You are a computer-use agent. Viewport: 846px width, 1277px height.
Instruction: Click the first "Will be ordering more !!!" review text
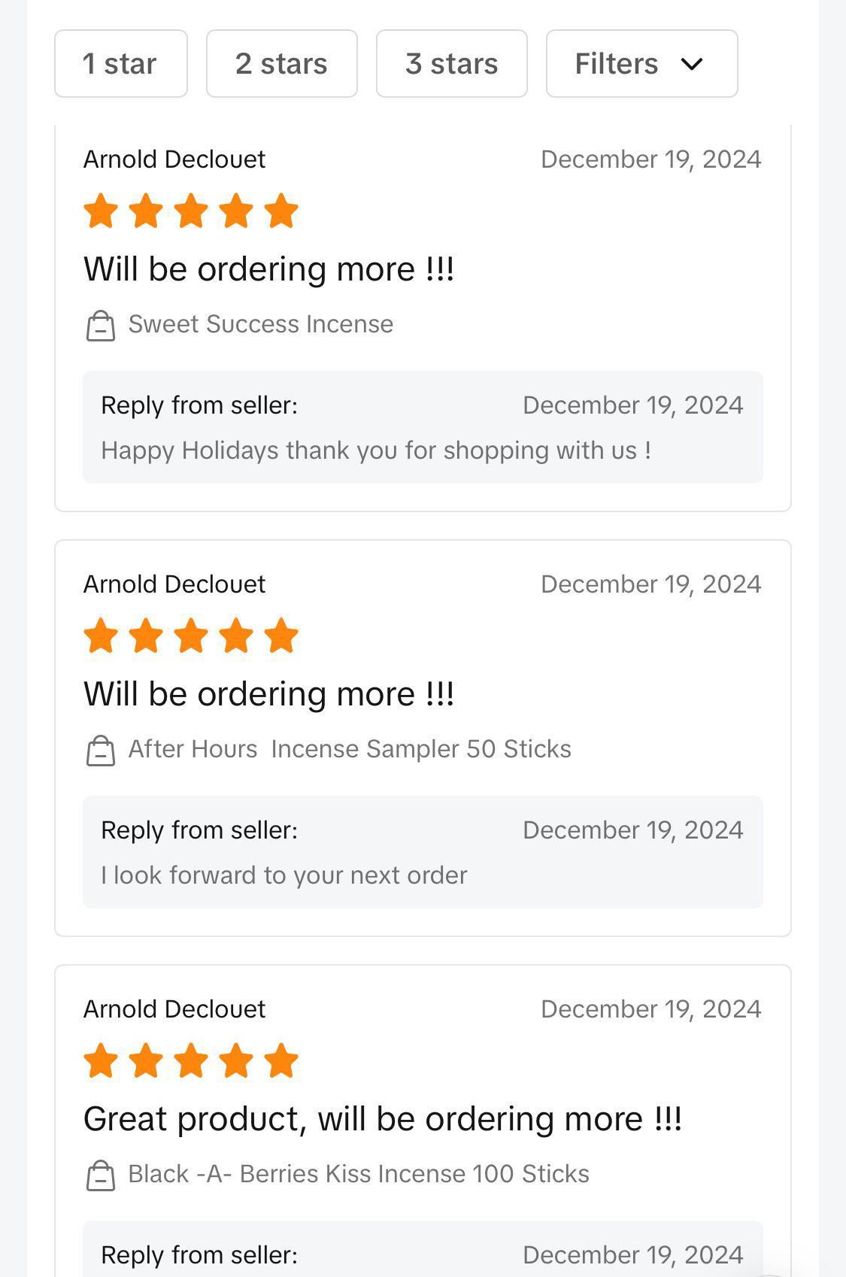pos(268,269)
